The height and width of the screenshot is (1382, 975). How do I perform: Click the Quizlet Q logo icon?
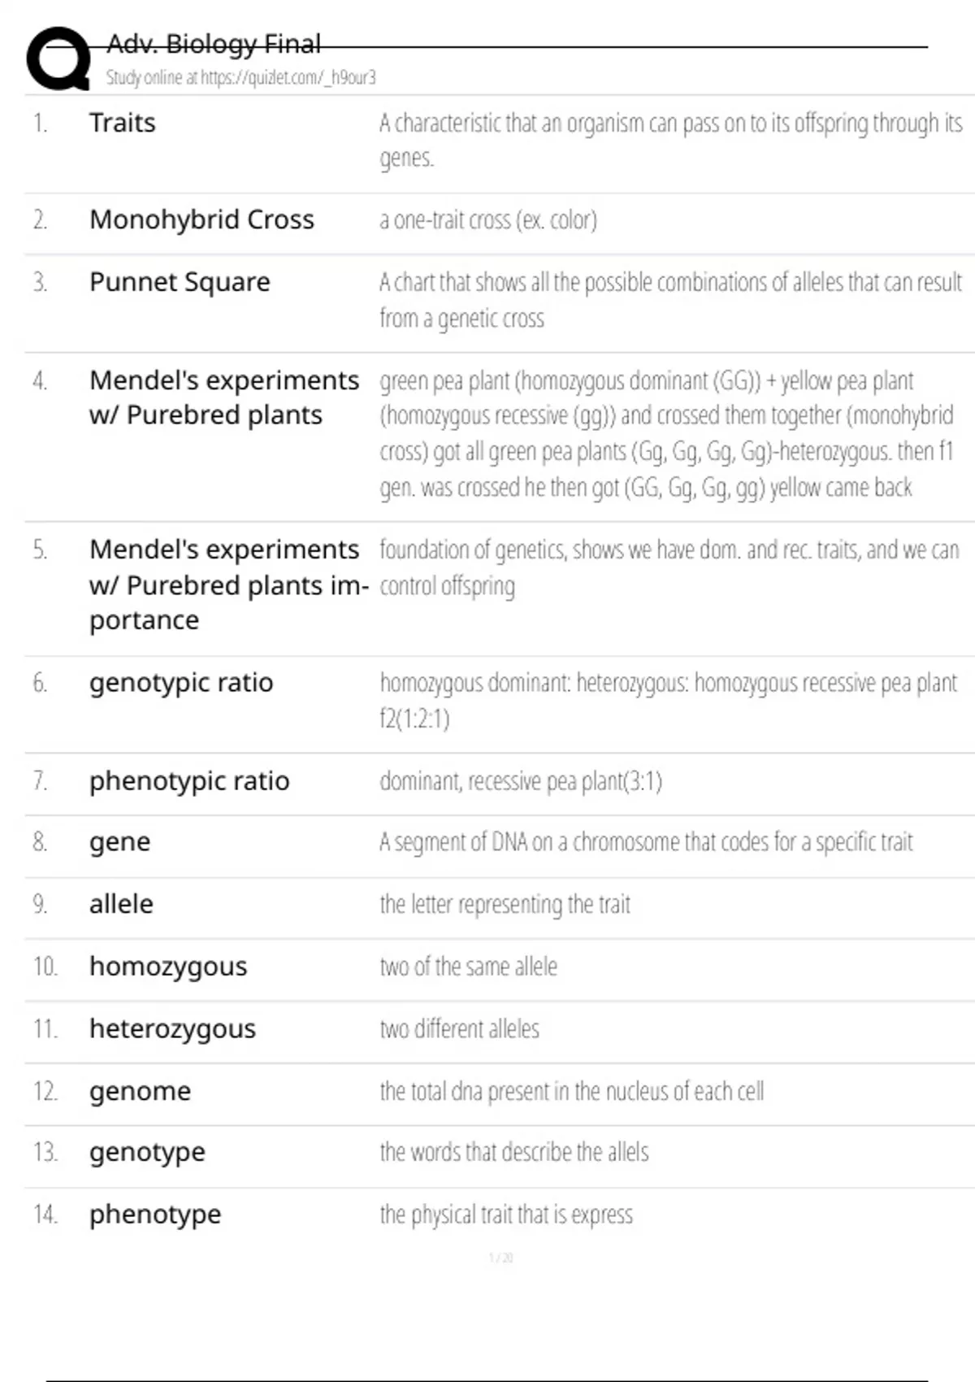[x=58, y=59]
